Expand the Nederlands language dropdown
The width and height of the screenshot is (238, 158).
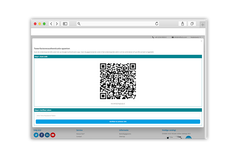coord(195,37)
